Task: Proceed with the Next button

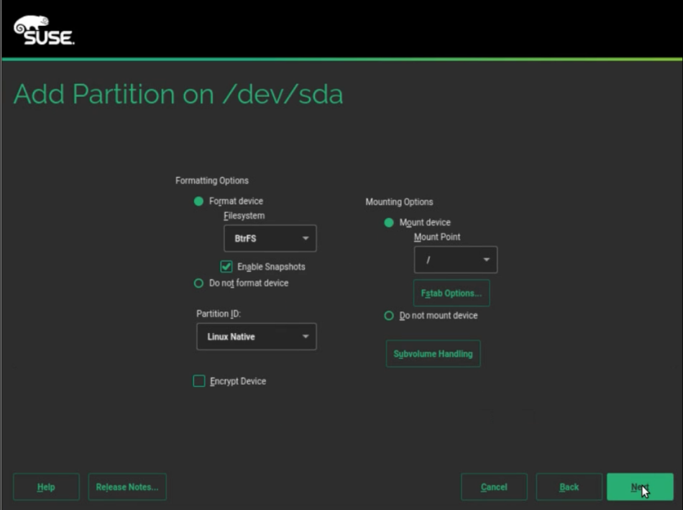Action: (639, 487)
